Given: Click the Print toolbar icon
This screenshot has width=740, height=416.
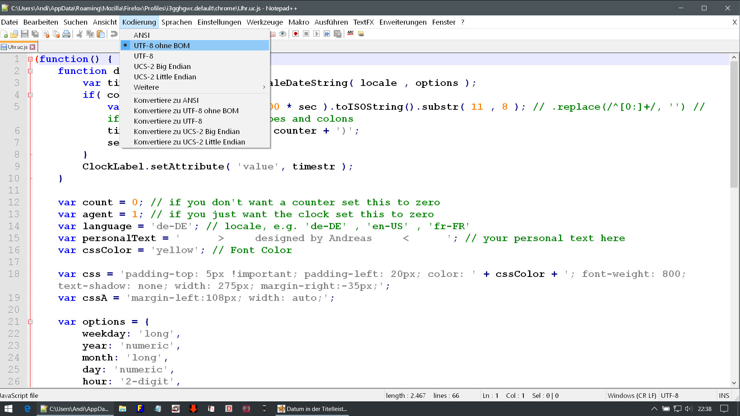Looking at the screenshot, I should click(x=66, y=34).
